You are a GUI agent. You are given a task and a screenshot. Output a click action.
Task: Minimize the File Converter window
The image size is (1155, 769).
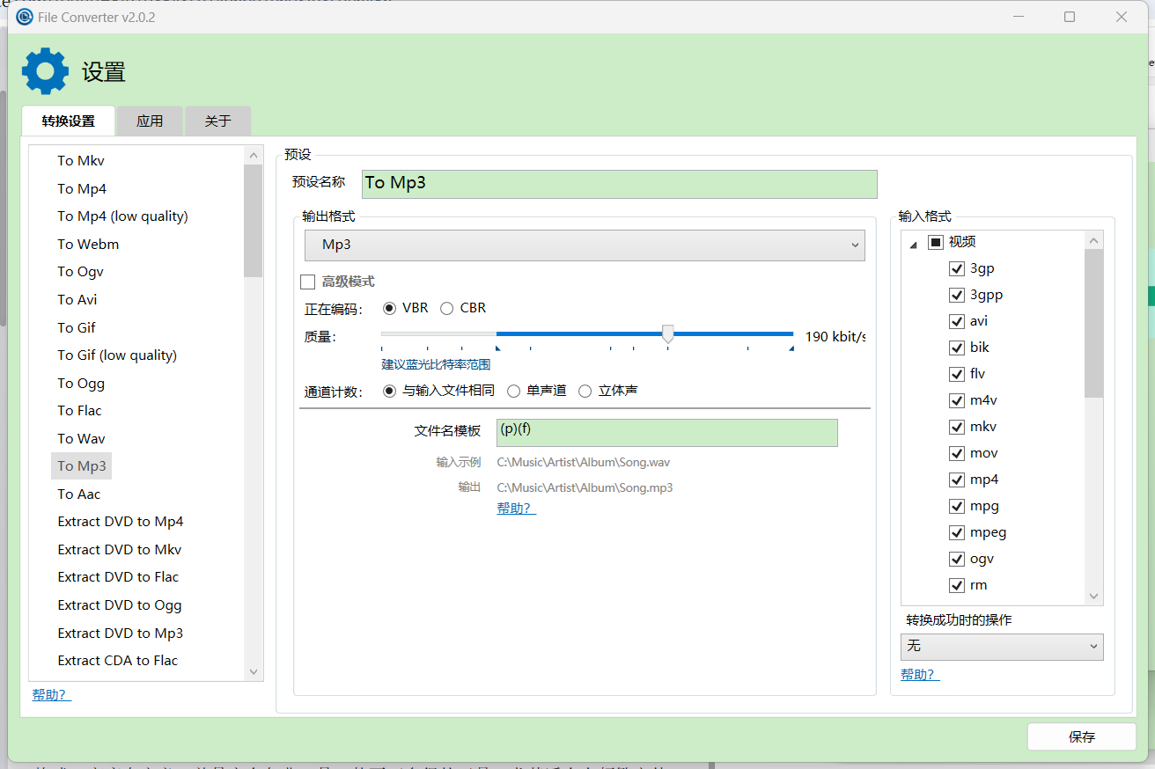1019,17
